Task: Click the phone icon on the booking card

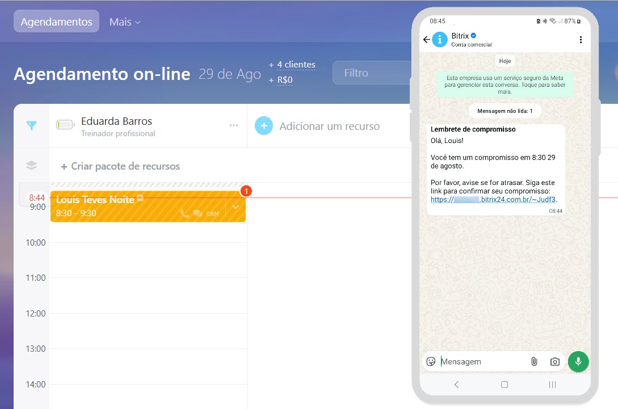Action: [x=184, y=214]
